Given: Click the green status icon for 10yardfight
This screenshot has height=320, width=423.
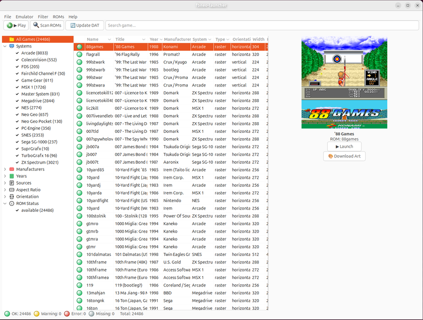Looking at the screenshot, I should click(79, 201).
